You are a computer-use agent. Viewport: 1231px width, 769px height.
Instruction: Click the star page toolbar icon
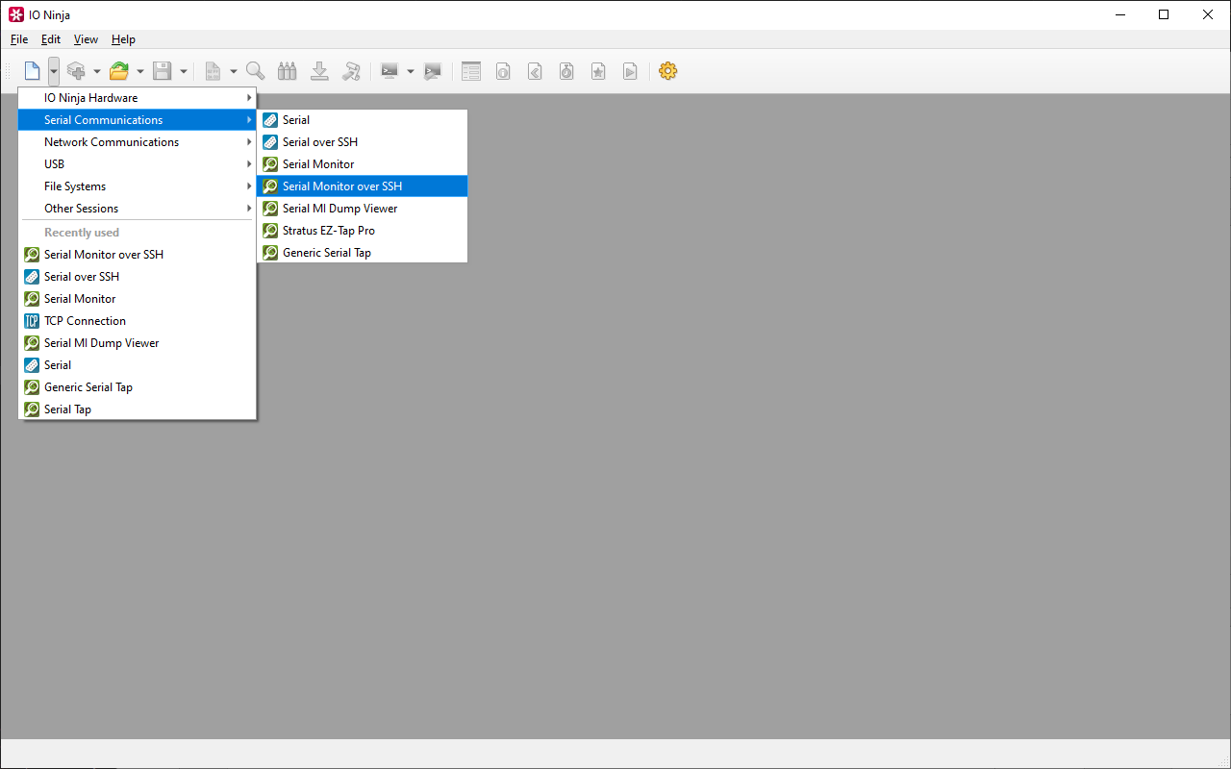598,71
